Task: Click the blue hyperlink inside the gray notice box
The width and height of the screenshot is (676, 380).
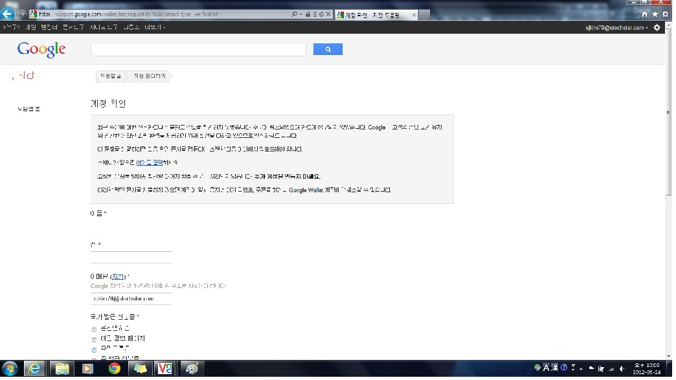Action: (149, 163)
